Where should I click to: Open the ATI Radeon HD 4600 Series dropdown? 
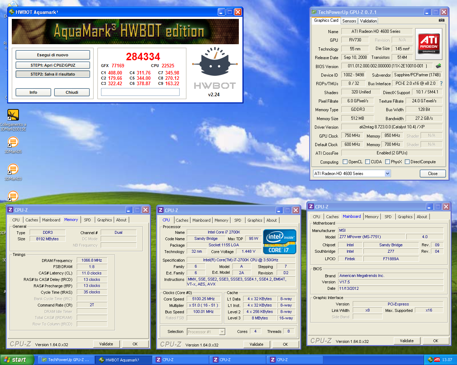click(388, 174)
